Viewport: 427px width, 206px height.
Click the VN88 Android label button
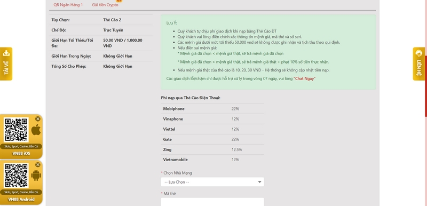coord(21,200)
